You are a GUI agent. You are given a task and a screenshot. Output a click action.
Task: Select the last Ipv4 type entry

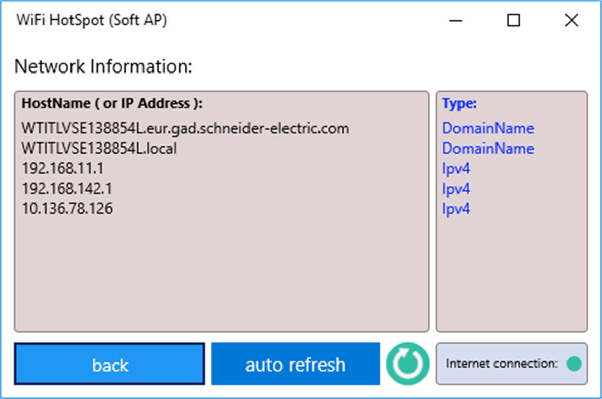click(456, 208)
